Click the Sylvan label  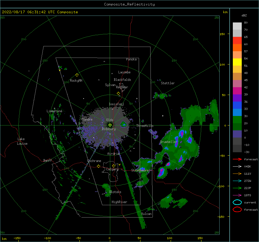point(110,85)
